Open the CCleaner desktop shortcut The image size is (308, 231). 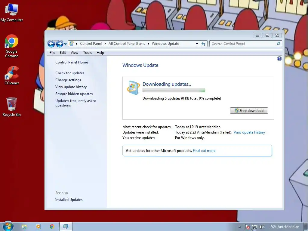[12, 75]
